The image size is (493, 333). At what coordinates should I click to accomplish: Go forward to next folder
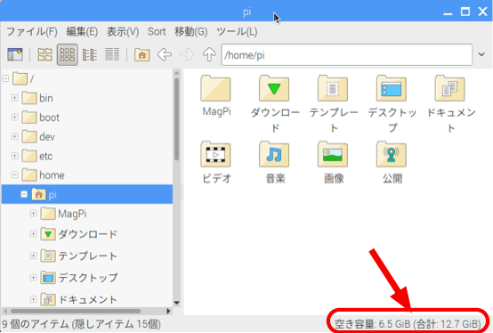[x=187, y=54]
